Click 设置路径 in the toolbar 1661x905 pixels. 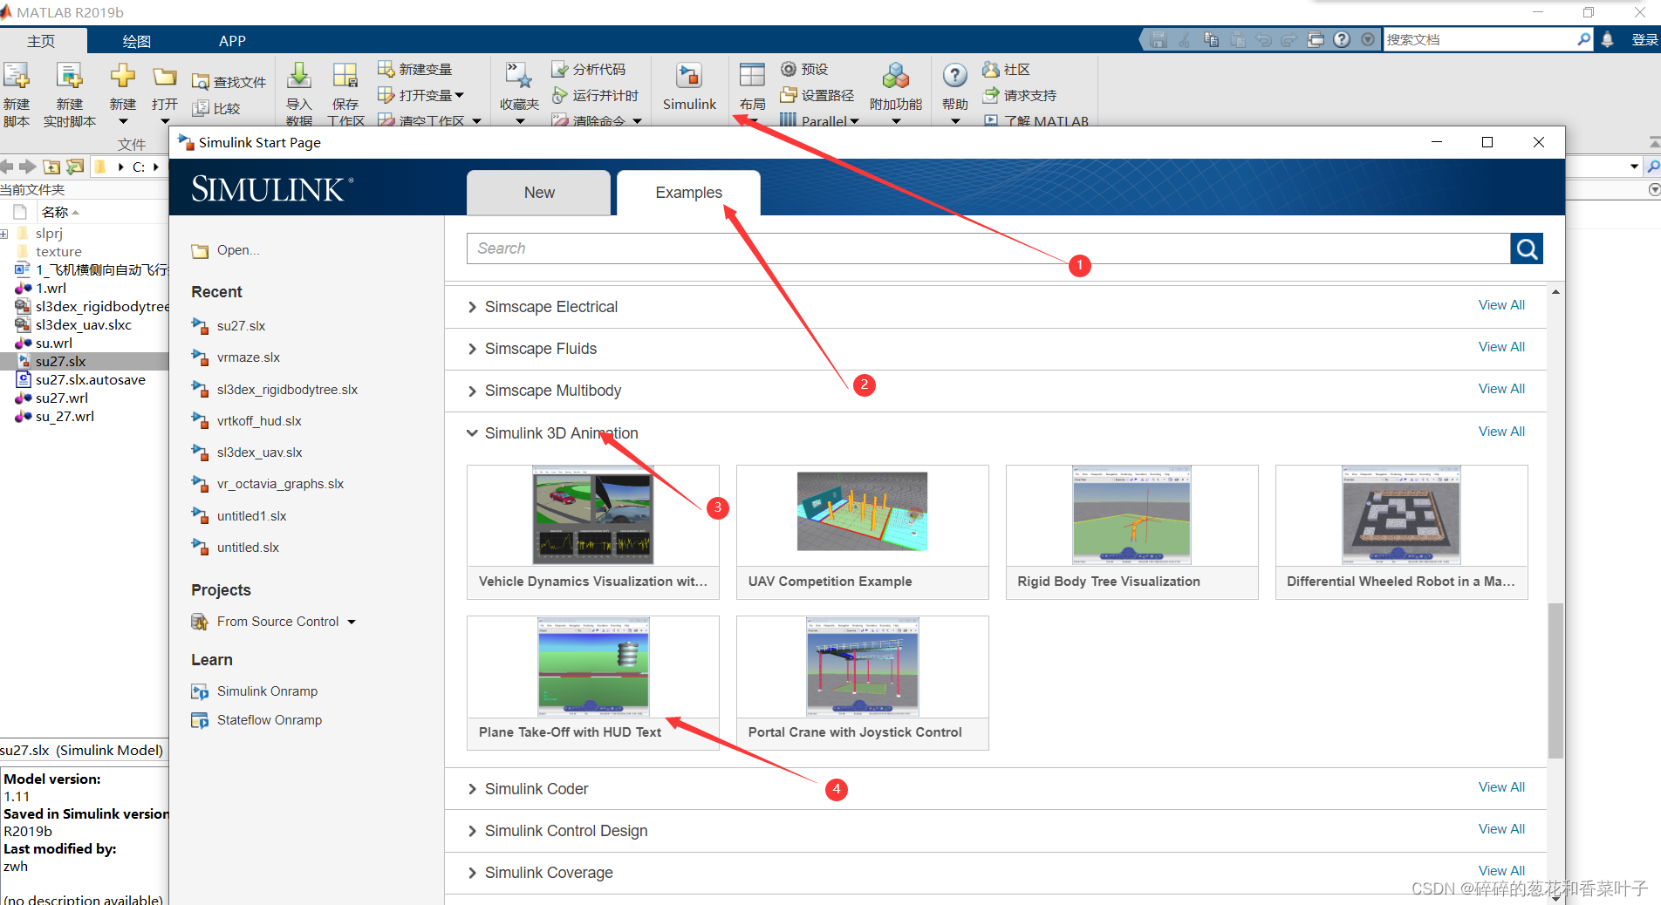817,95
